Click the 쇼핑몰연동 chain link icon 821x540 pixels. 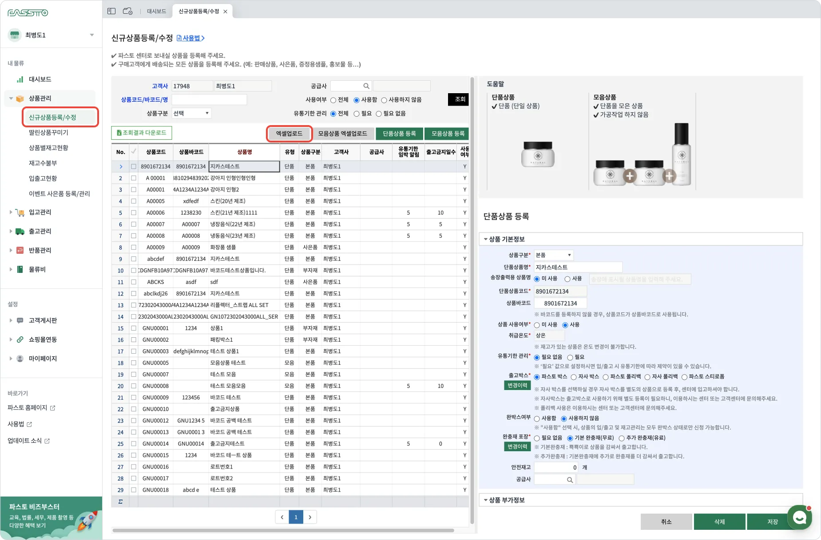tap(20, 339)
